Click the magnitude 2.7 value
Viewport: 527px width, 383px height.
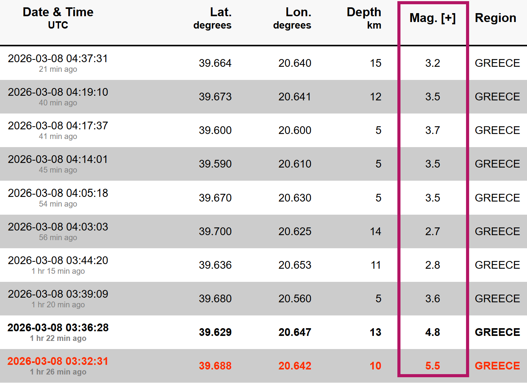432,232
